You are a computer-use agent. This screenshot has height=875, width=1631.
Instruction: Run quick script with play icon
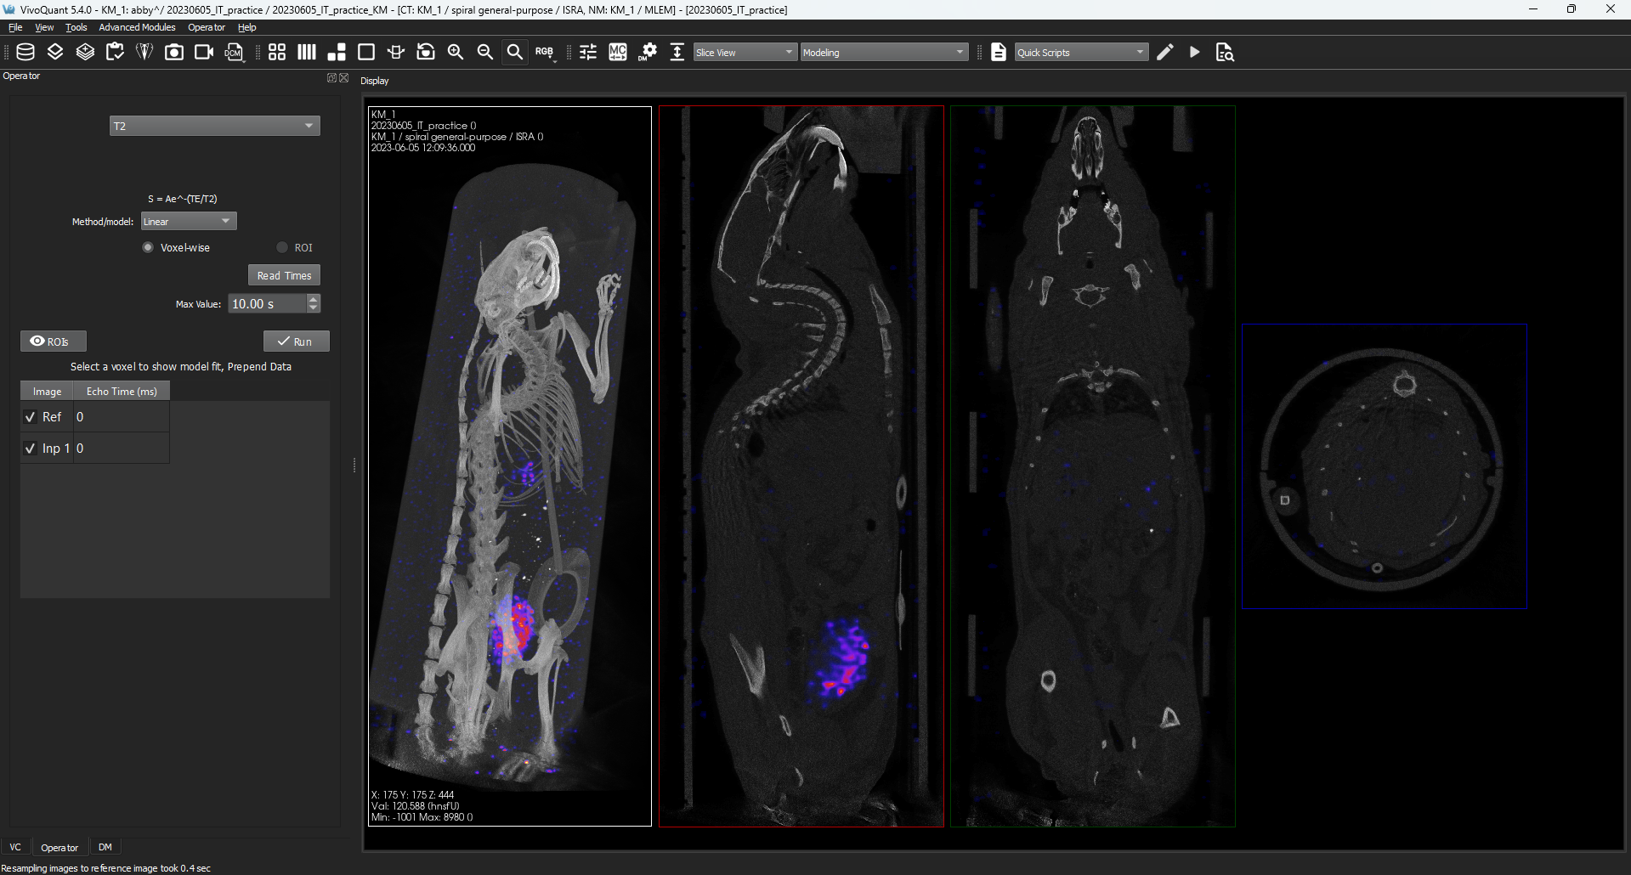click(x=1195, y=52)
